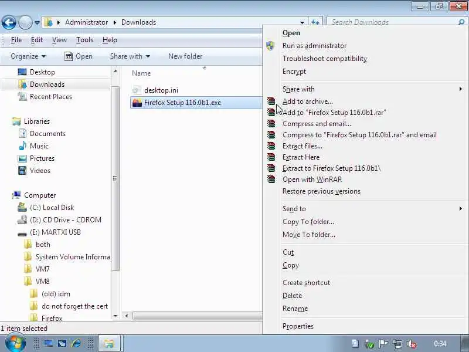
Task: Click the Windows Start orb
Action: click(x=16, y=343)
